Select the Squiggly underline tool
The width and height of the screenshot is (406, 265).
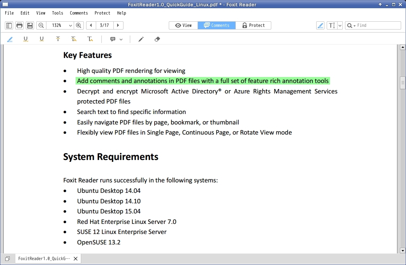26,39
